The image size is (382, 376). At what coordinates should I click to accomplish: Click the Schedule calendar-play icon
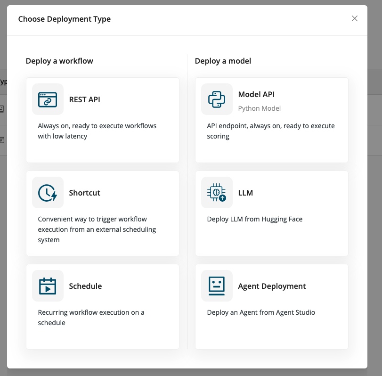[x=47, y=286]
